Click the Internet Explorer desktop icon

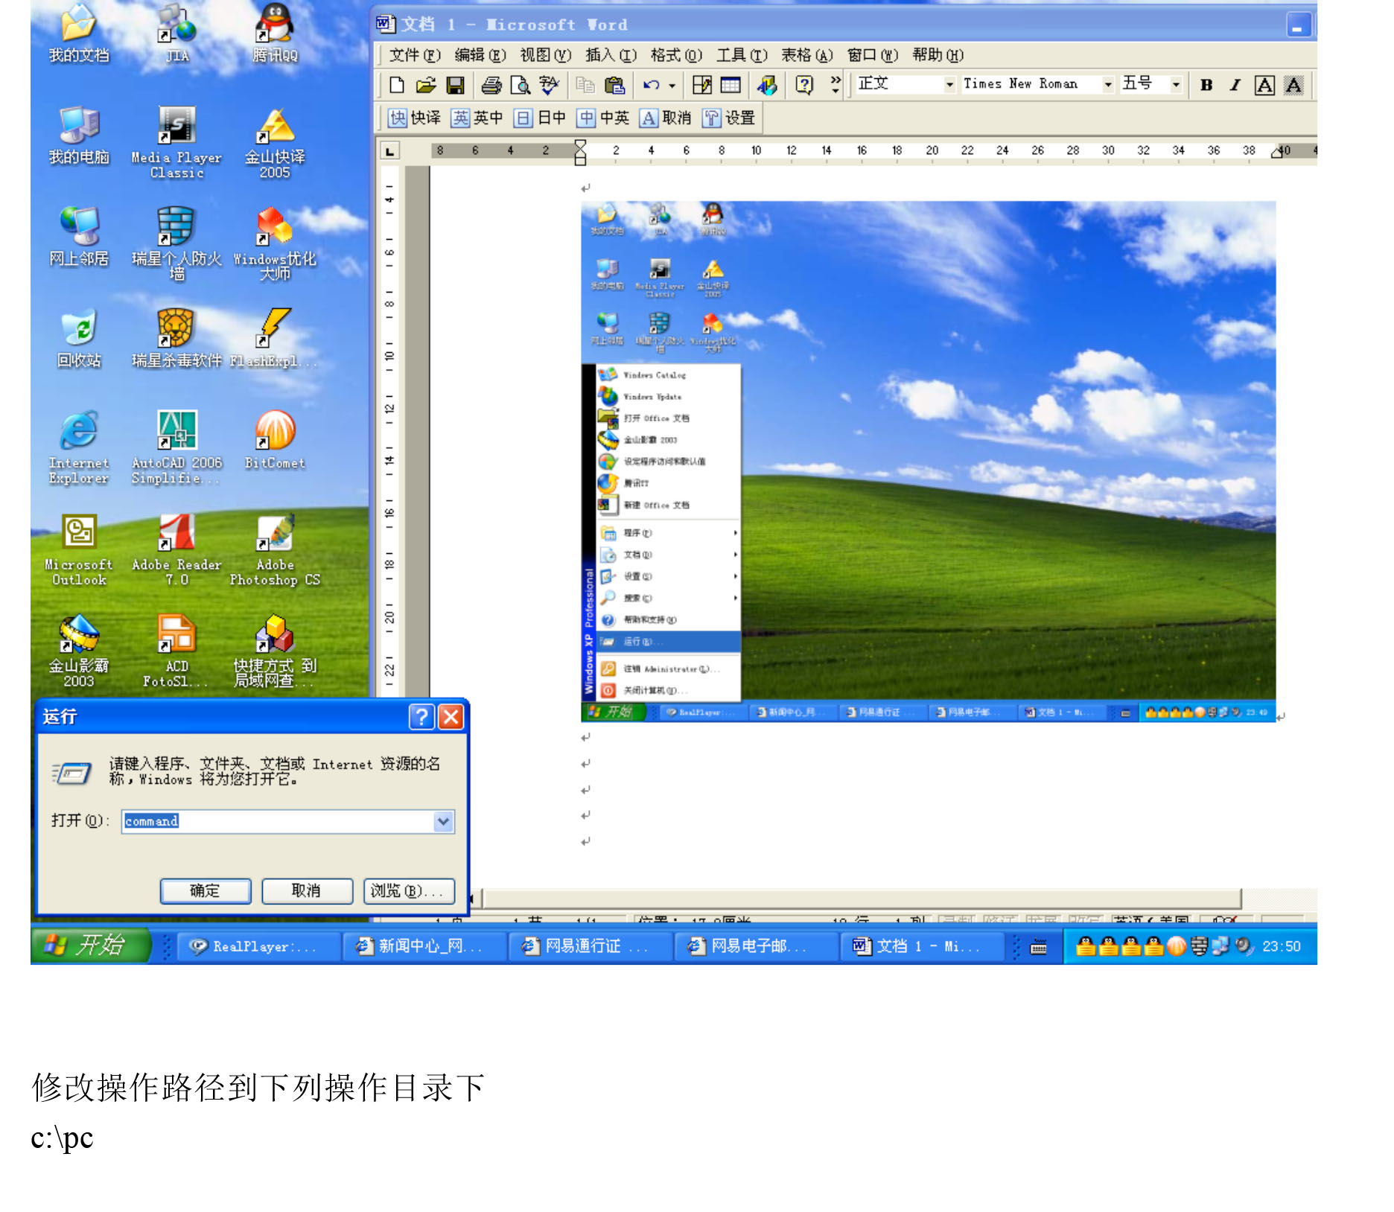tap(79, 447)
